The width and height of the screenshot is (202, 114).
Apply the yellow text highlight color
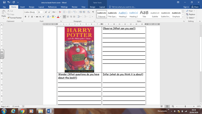53,16
